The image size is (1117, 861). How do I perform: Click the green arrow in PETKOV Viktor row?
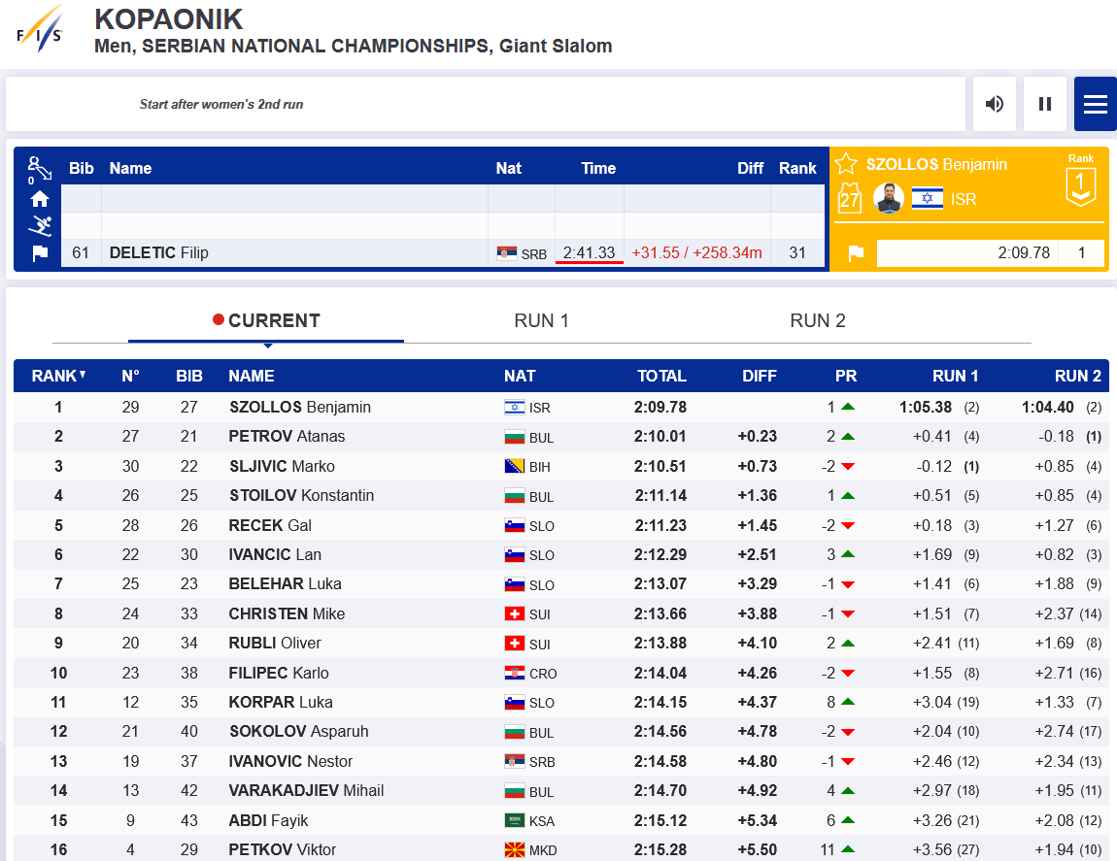point(848,849)
